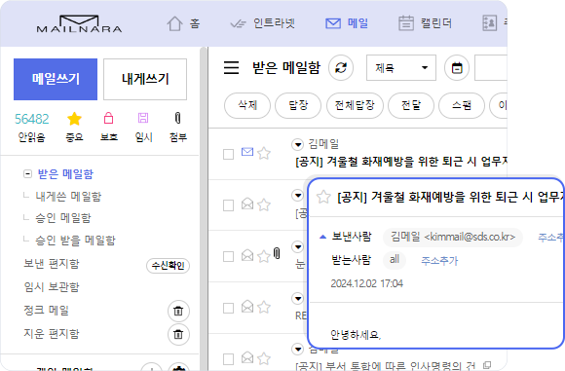565x371 pixels.
Task: Open 정크 메일 folder
Action: pos(46,310)
